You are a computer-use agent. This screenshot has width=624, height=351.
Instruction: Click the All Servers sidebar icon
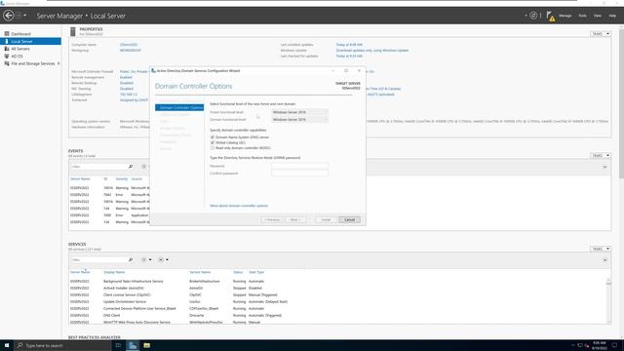[x=7, y=49]
